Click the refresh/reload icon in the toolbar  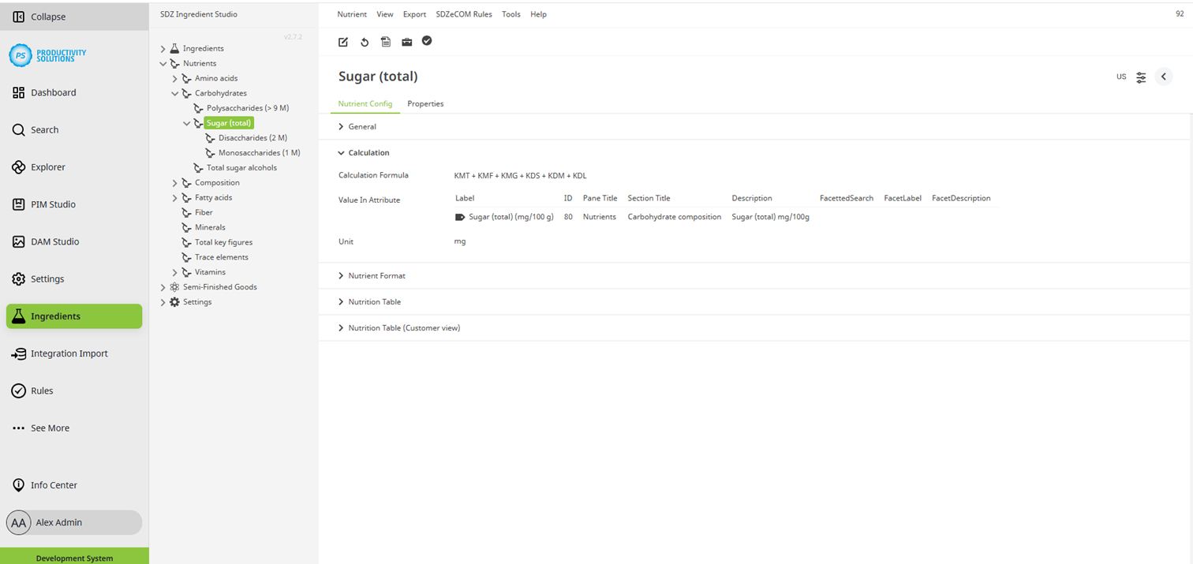(364, 41)
